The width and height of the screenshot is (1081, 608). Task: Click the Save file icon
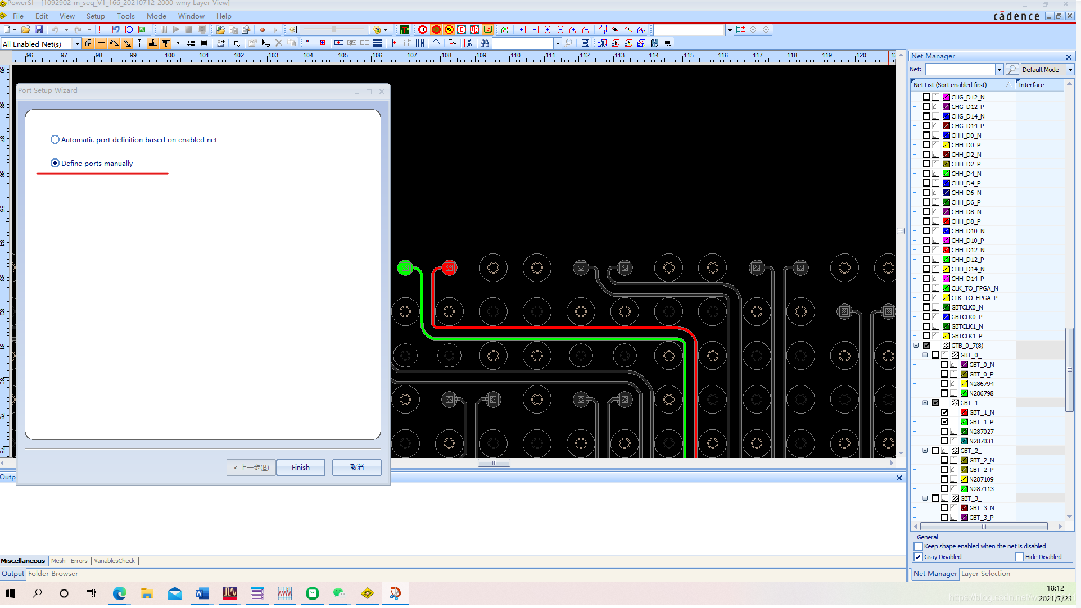click(x=39, y=29)
